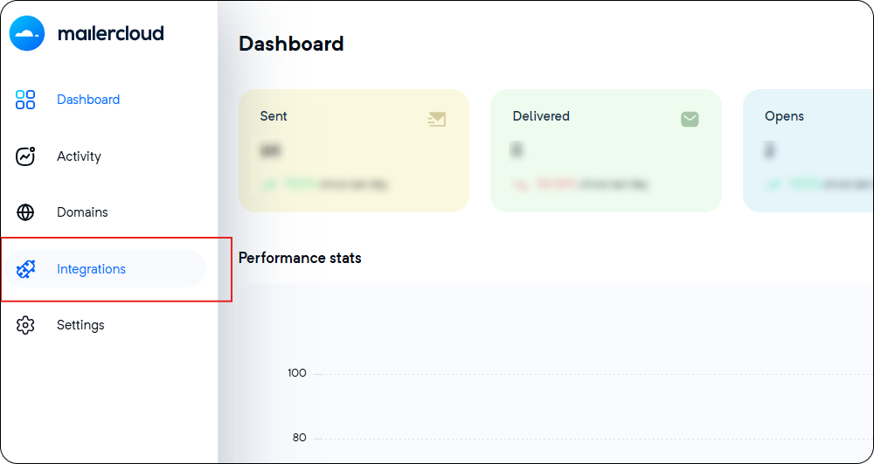Click the sent mail icon in Sent card

437,119
